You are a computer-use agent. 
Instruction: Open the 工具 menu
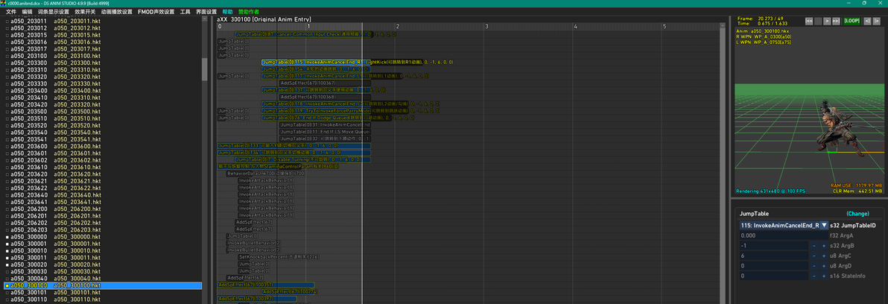tap(185, 11)
